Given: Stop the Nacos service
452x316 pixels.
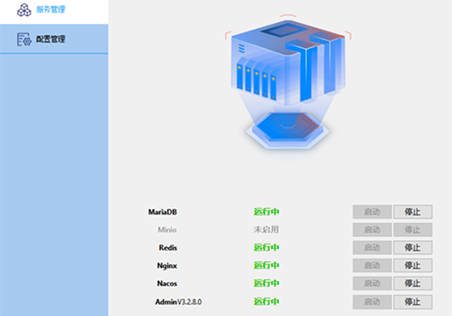Looking at the screenshot, I should click(413, 283).
